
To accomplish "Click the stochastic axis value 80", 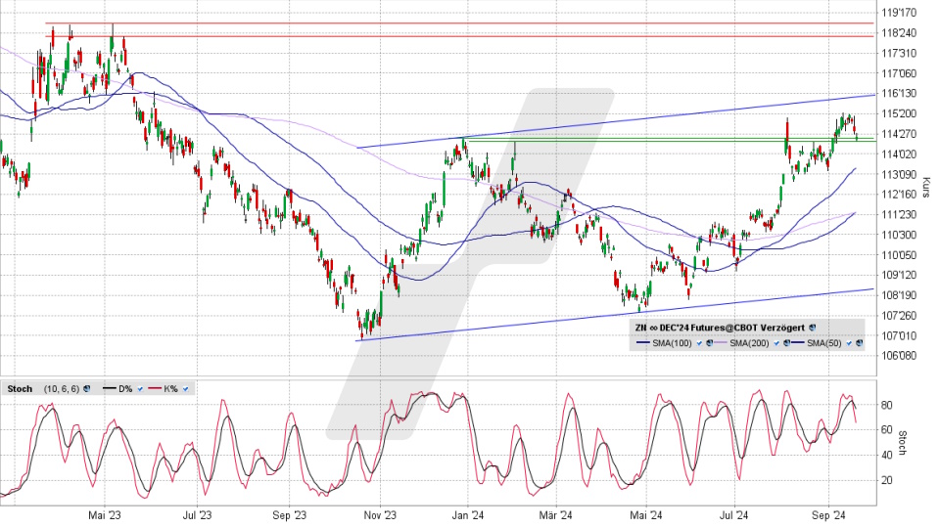I will (887, 405).
